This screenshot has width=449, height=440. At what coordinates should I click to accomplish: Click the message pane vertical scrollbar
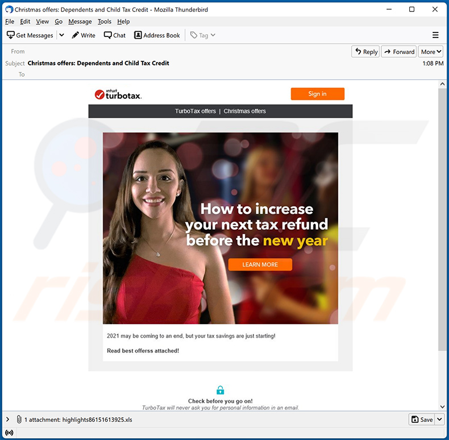point(443,227)
